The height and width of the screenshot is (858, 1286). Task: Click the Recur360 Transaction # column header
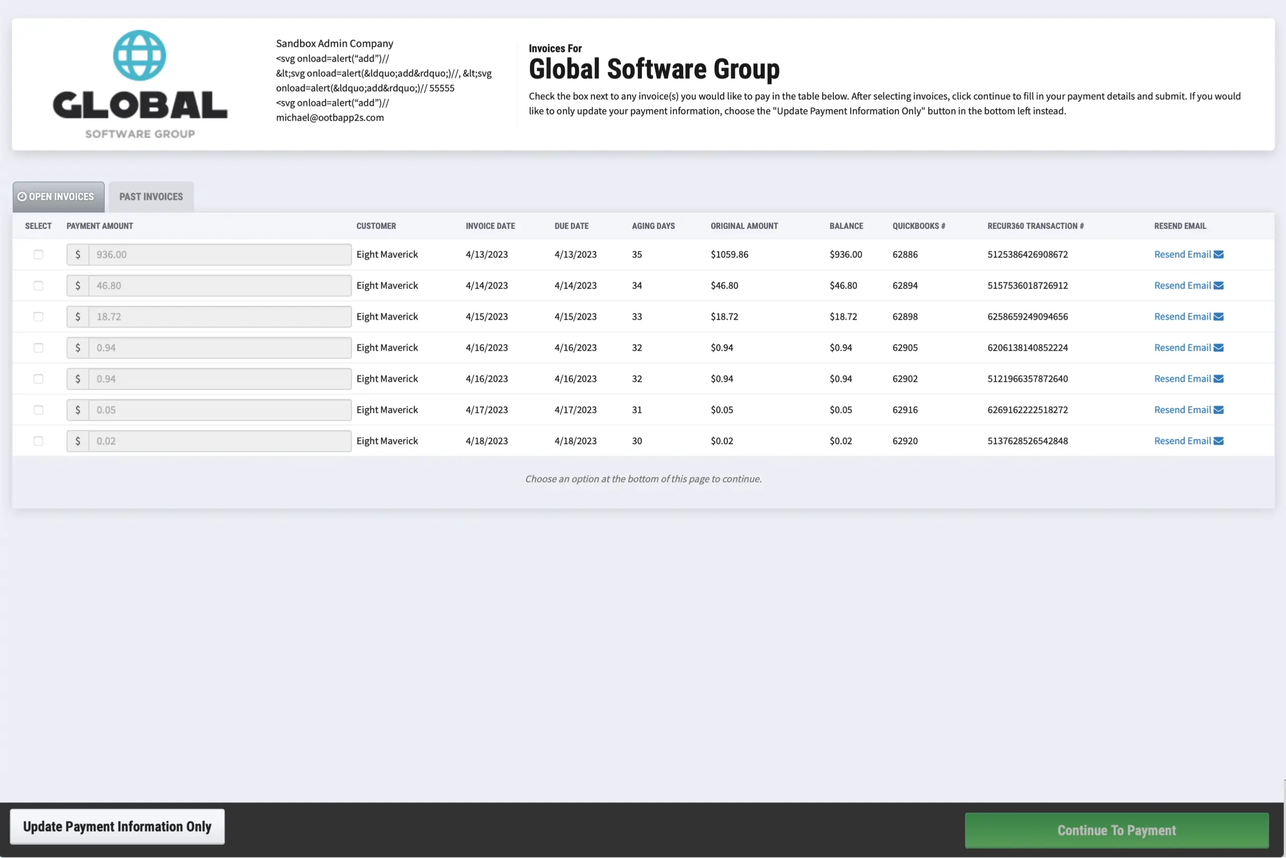(x=1035, y=227)
